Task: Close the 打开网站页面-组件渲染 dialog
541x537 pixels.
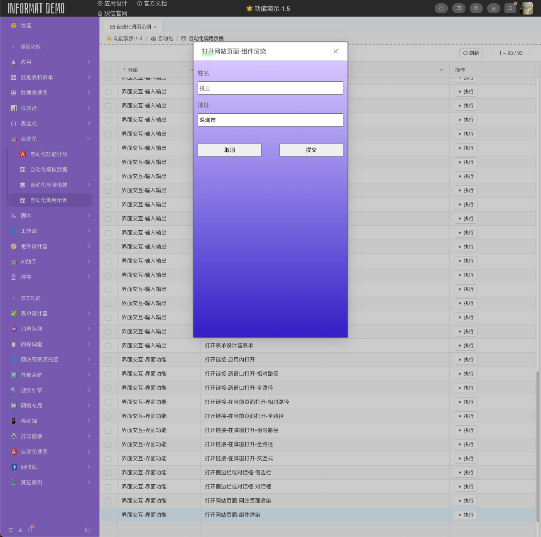Action: (x=335, y=51)
